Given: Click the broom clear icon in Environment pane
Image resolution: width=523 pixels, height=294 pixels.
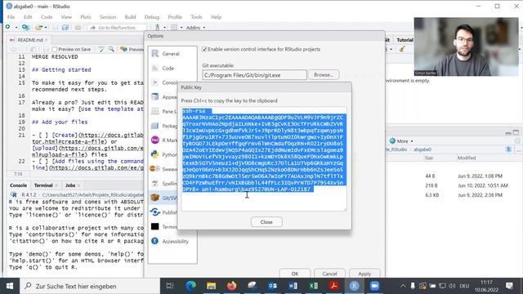Looking at the screenshot, I should click(x=402, y=49).
